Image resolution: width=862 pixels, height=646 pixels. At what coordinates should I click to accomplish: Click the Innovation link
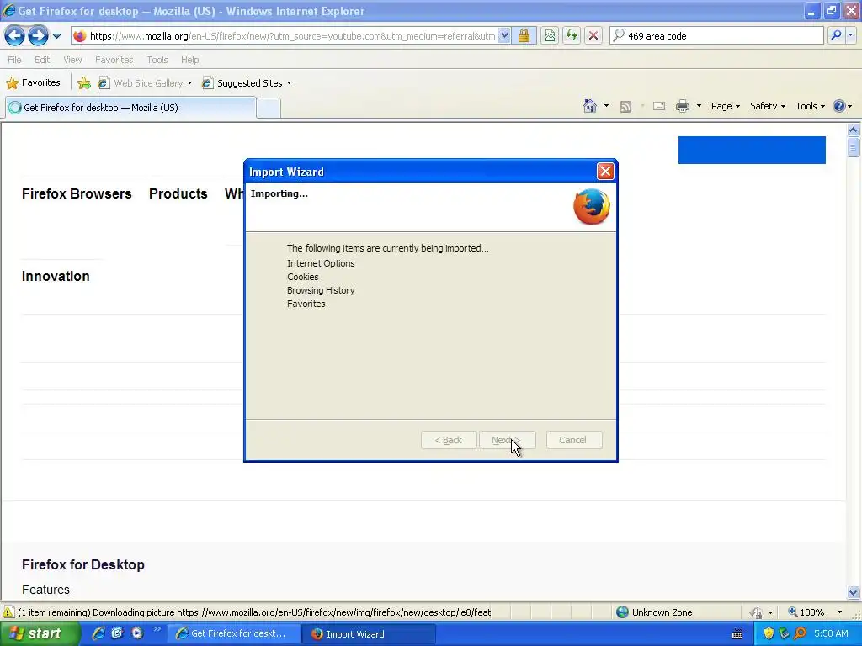(x=56, y=276)
